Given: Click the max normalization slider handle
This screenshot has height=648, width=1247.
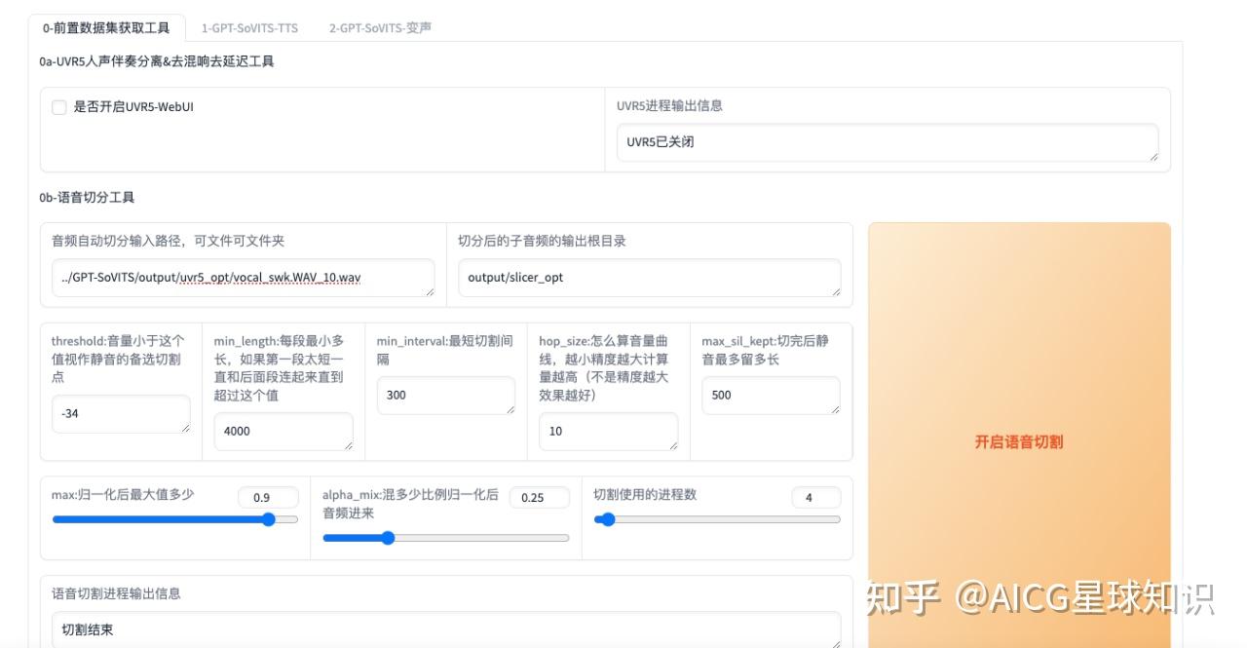Looking at the screenshot, I should [x=269, y=519].
